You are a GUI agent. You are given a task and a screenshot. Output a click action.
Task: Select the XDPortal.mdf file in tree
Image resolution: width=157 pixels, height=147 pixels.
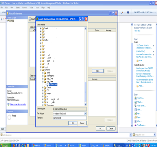pyautogui.click(x=53, y=84)
